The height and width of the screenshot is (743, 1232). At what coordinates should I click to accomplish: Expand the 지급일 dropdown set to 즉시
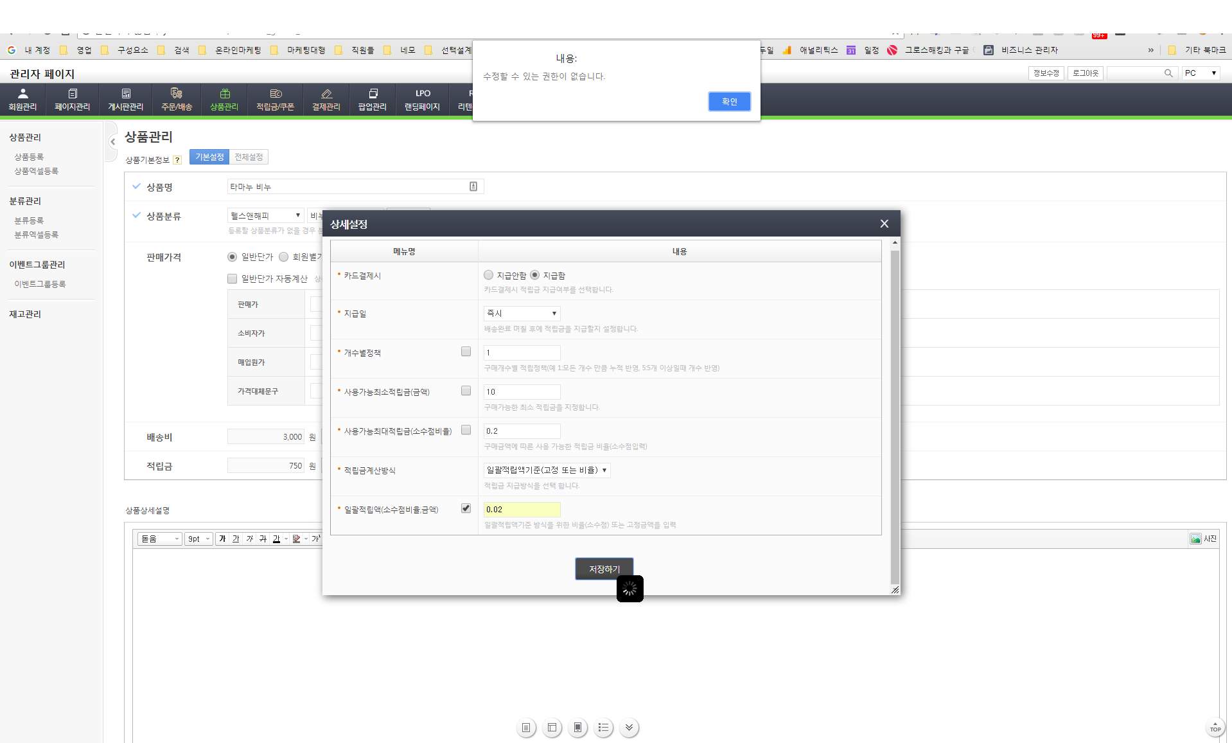[522, 314]
